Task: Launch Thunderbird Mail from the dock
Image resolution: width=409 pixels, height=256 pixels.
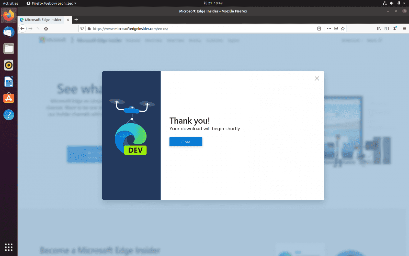Action: coord(9,32)
